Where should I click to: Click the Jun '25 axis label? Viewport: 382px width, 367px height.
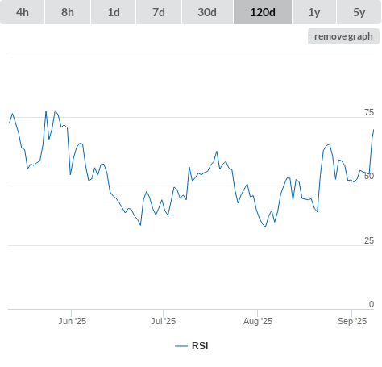click(72, 321)
